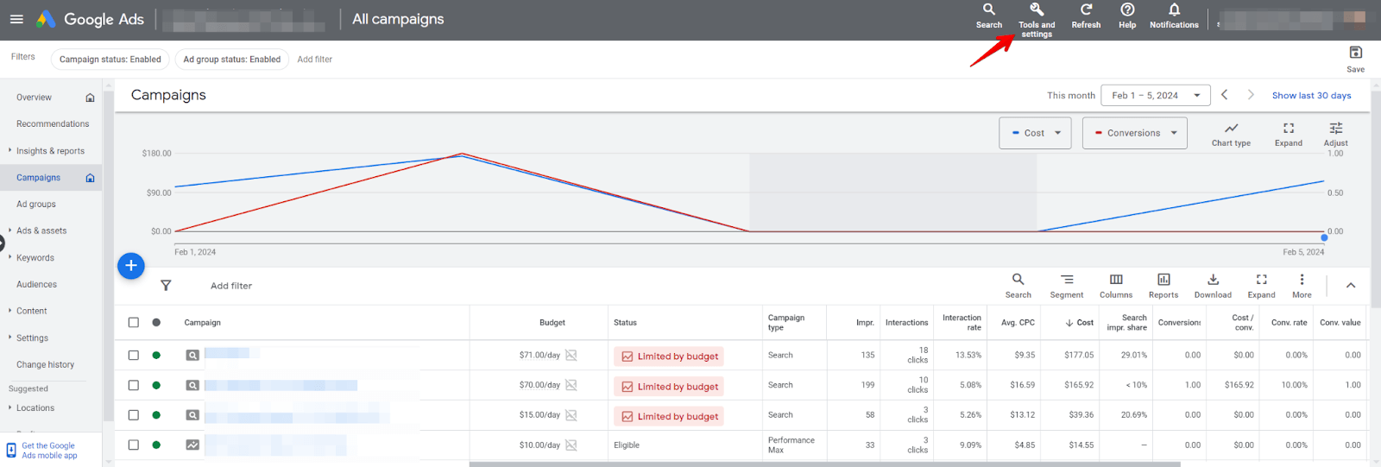Expand Content section
Viewport: 1381px width, 467px height.
click(x=31, y=311)
